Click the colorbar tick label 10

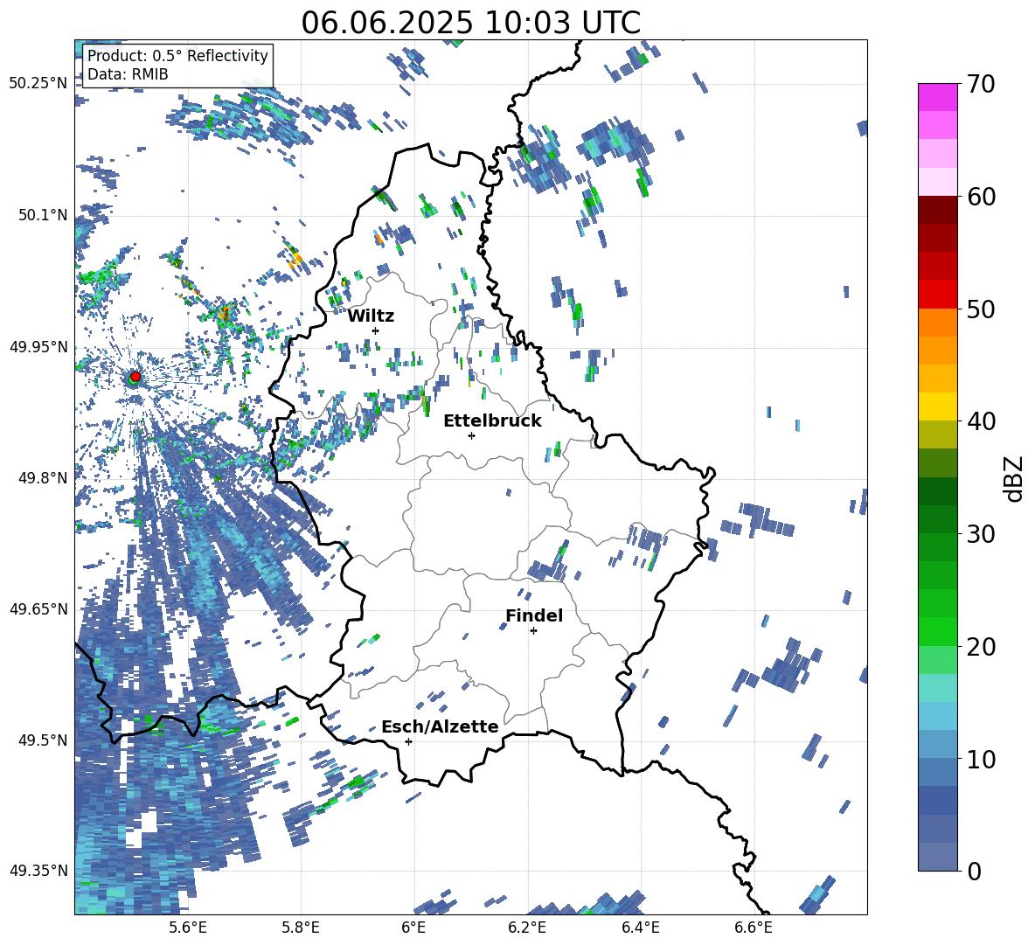[x=981, y=758]
